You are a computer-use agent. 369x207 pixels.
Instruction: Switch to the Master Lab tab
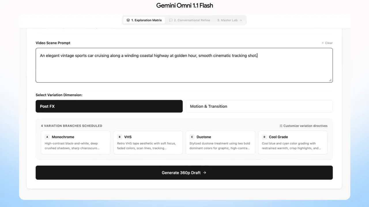229,20
